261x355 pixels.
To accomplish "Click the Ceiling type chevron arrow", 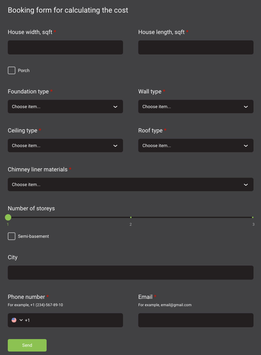I will 115,146.
